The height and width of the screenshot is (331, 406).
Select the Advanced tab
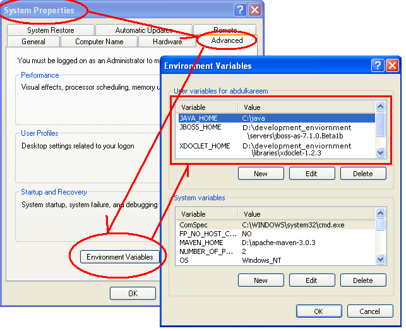coord(227,40)
